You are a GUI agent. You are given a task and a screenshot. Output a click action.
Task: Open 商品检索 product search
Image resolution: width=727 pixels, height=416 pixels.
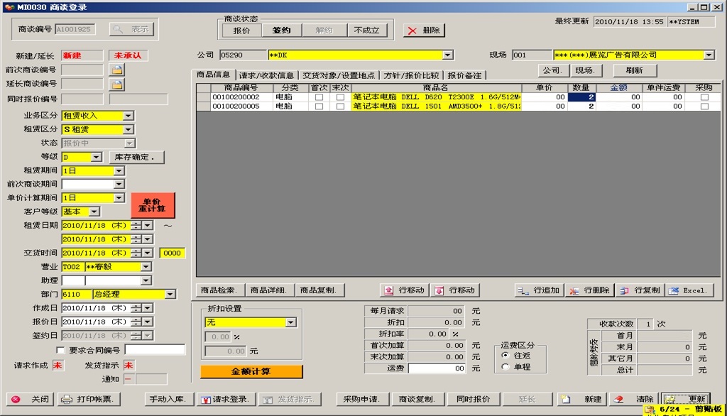pos(219,290)
